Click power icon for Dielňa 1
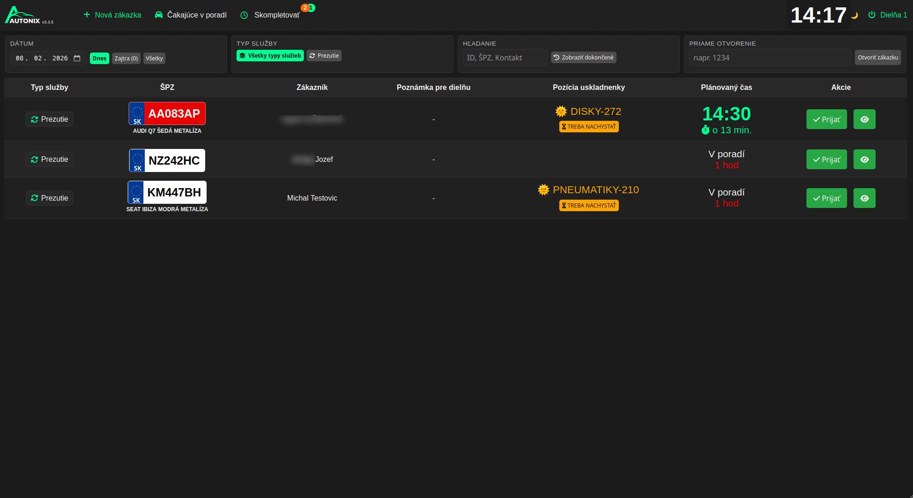Image resolution: width=913 pixels, height=498 pixels. click(x=871, y=15)
